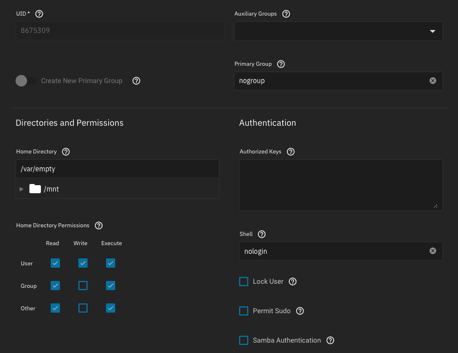Click the Authentication section heading
The image size is (458, 353).
(x=267, y=123)
